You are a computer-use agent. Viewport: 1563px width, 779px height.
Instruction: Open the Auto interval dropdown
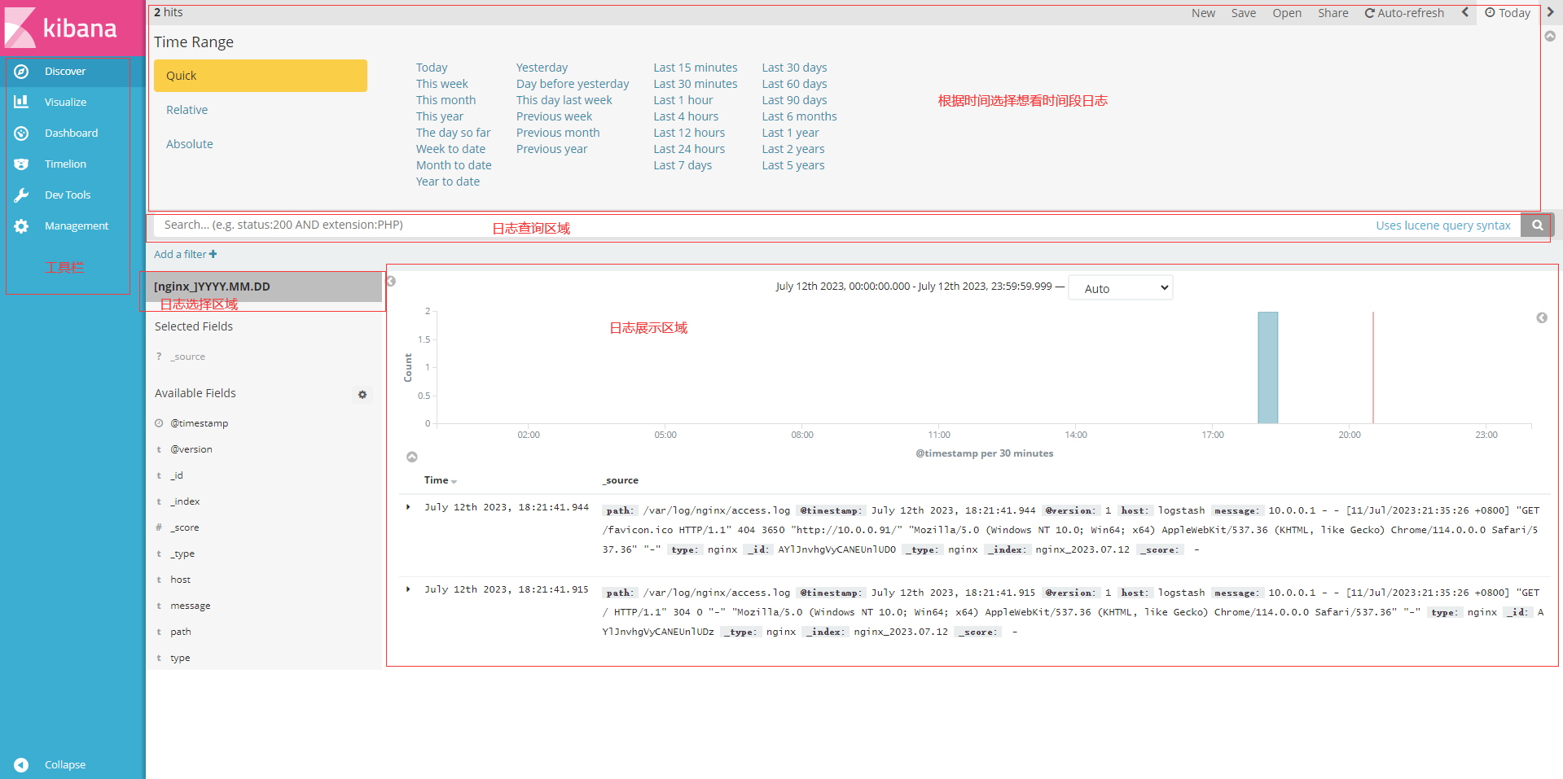click(1120, 288)
